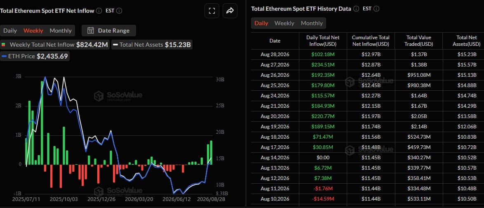Select Weekly tab on the chart

coord(33,31)
